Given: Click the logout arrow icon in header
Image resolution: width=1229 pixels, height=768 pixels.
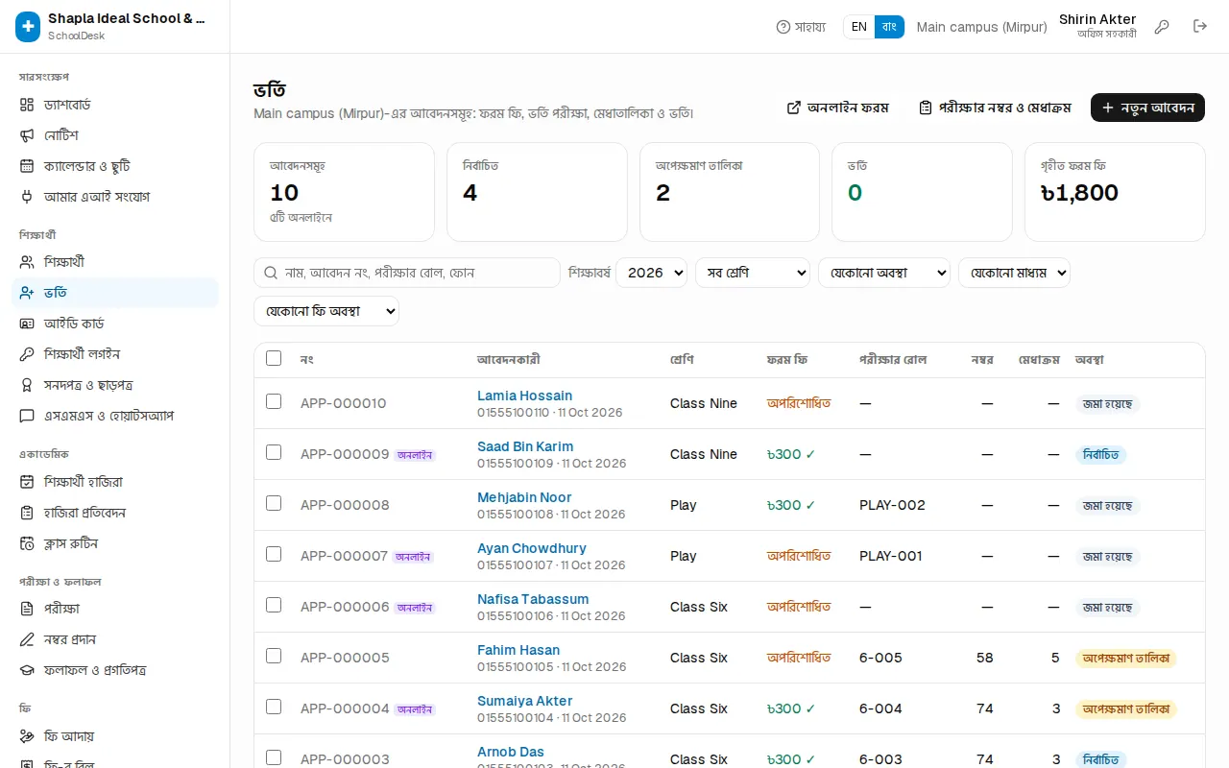Looking at the screenshot, I should (x=1200, y=27).
